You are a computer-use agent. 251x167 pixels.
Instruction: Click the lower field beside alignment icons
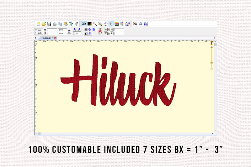point(119,34)
